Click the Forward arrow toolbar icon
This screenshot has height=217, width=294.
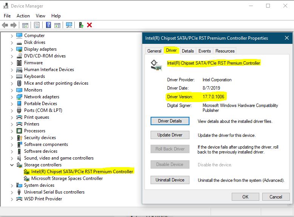pos(14,25)
